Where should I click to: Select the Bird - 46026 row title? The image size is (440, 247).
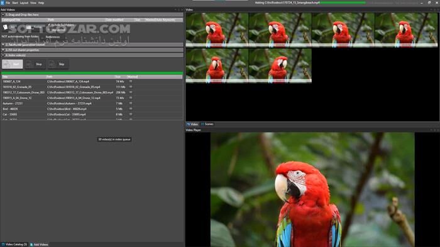[x=10, y=109]
